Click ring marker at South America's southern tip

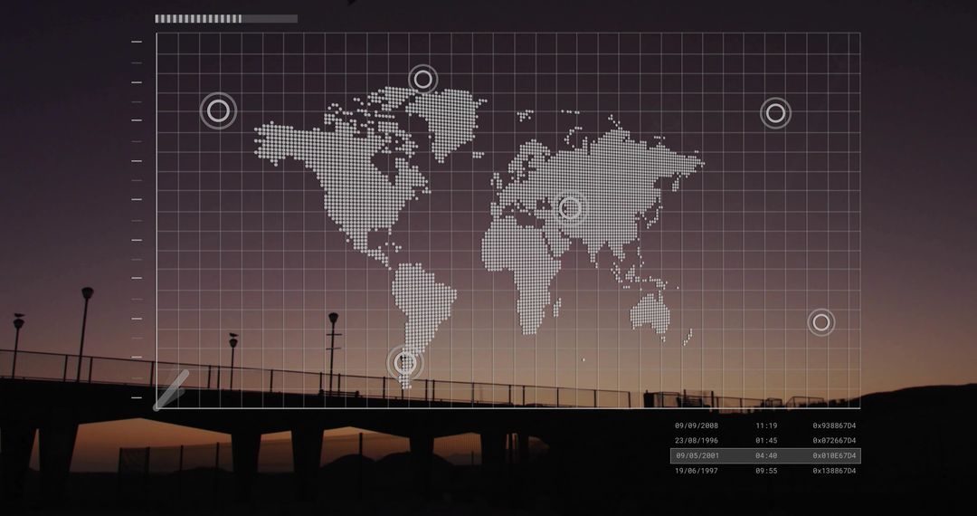click(405, 362)
